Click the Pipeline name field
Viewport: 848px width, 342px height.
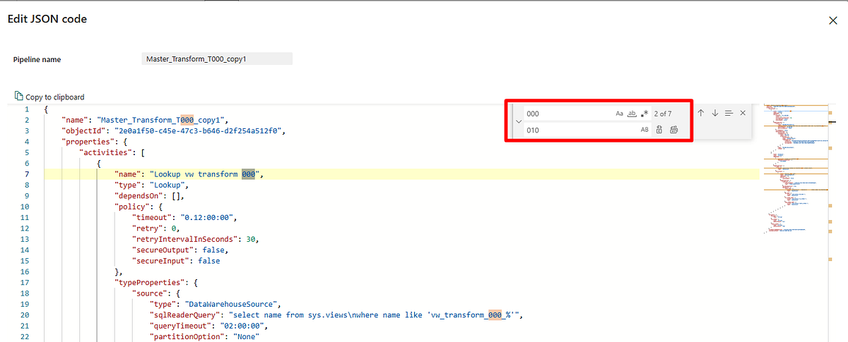(216, 59)
